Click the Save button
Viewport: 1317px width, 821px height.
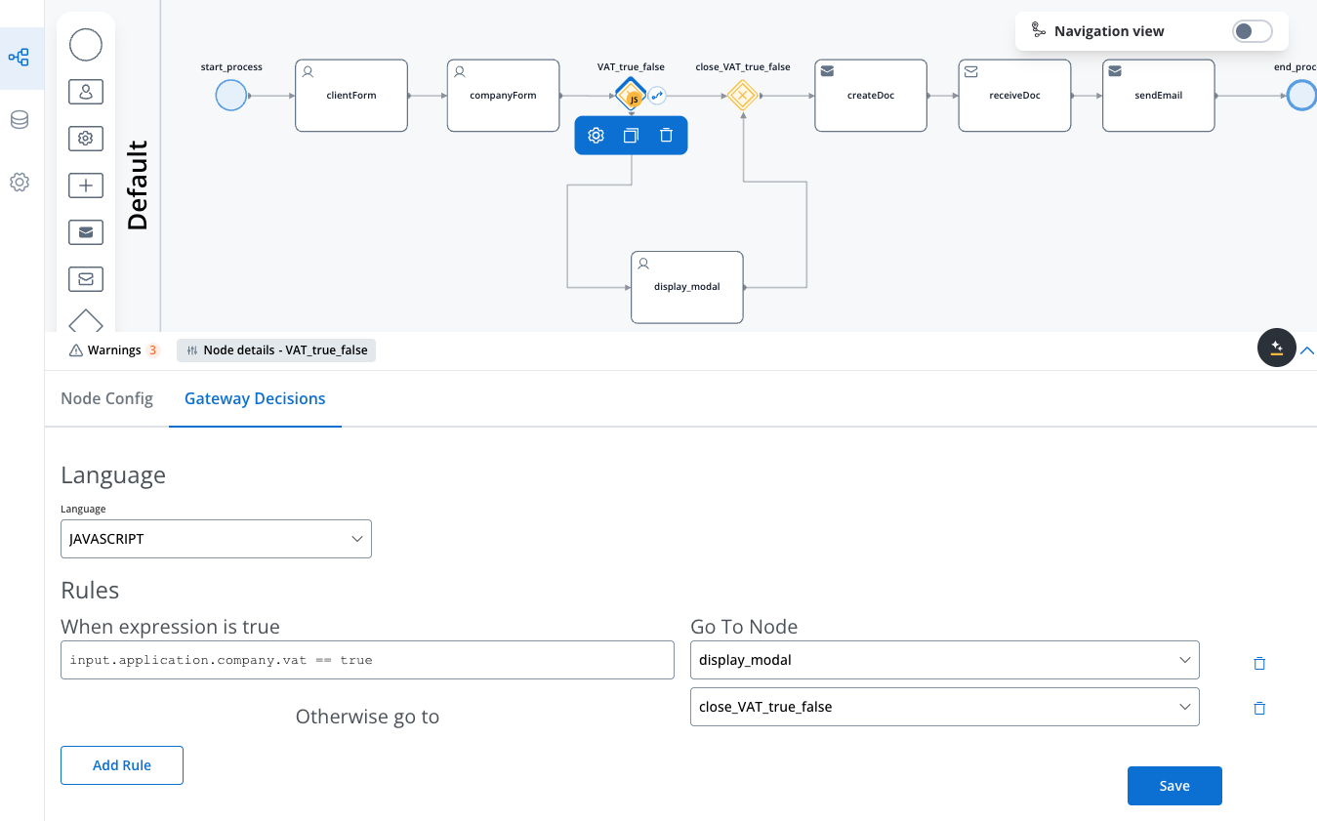tap(1174, 786)
